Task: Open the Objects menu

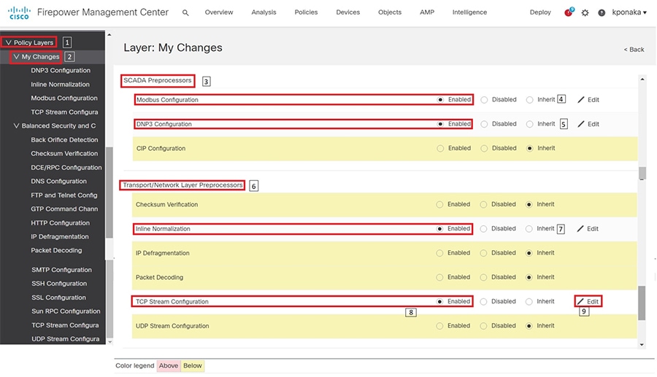Action: (x=390, y=12)
